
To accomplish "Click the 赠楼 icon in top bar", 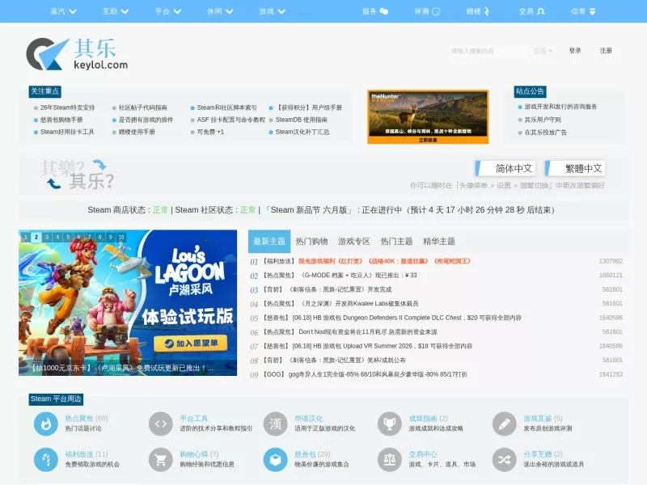I will 487,11.
